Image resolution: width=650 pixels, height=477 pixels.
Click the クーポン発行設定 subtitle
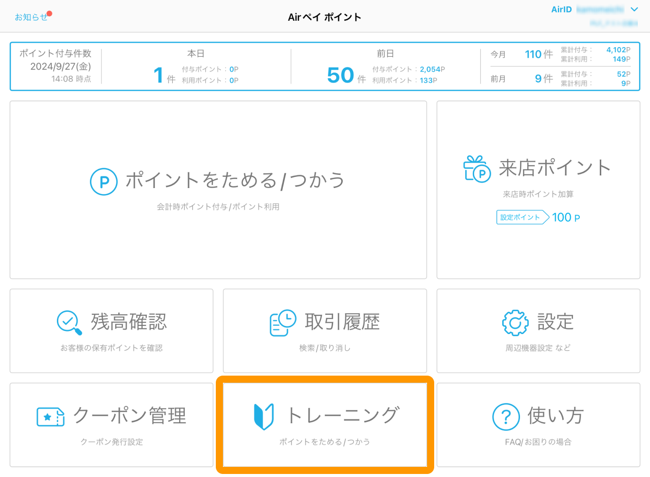(112, 442)
